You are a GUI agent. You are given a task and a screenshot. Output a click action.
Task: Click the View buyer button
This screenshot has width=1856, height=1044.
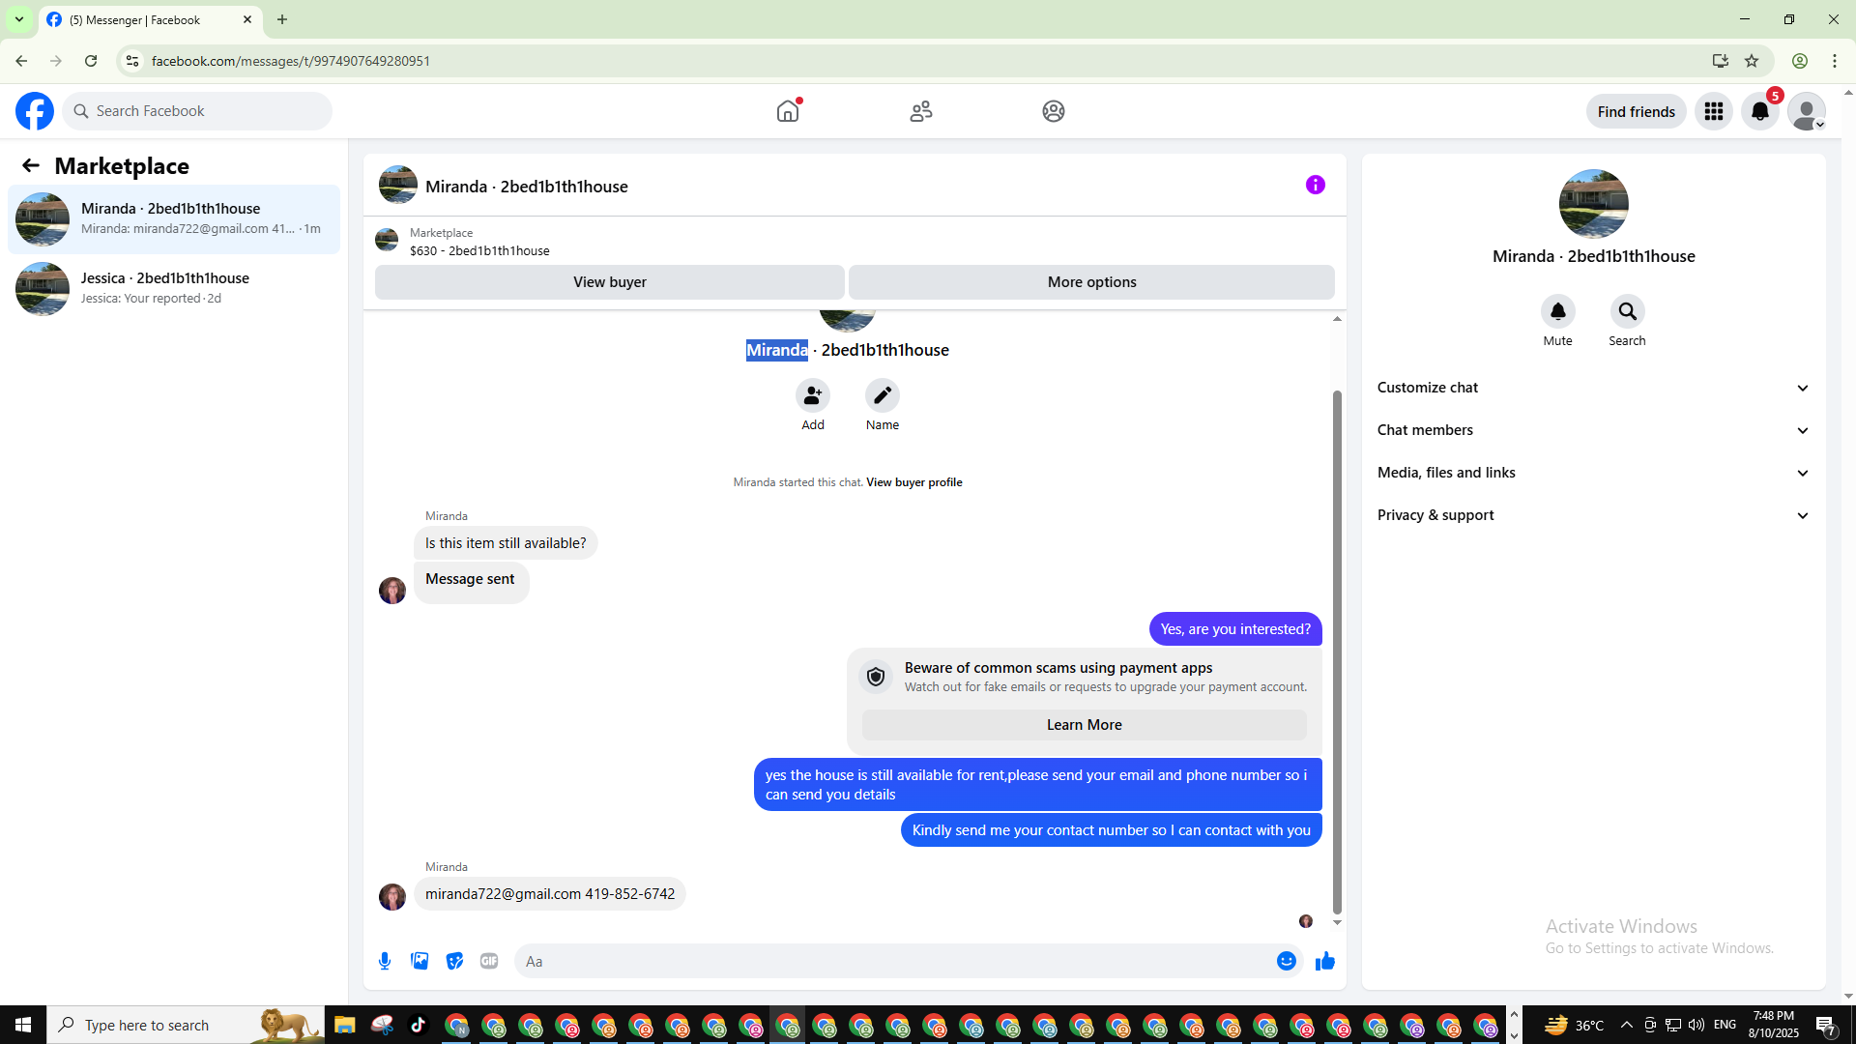tap(609, 282)
